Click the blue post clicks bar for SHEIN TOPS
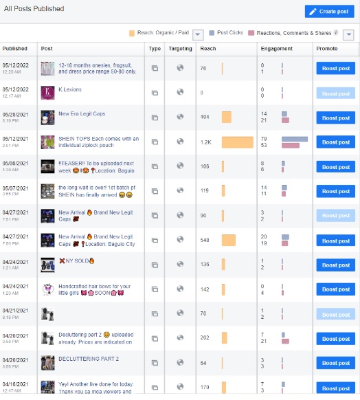This screenshot has width=360, height=400. tap(295, 139)
